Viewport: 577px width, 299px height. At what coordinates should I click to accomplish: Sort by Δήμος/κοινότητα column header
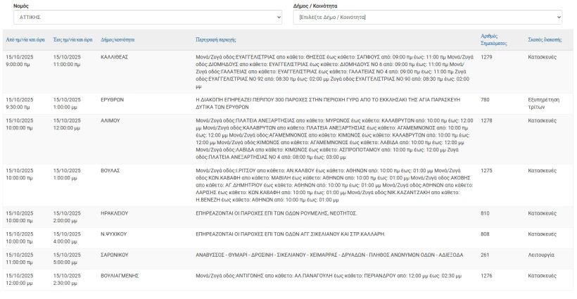pyautogui.click(x=118, y=39)
